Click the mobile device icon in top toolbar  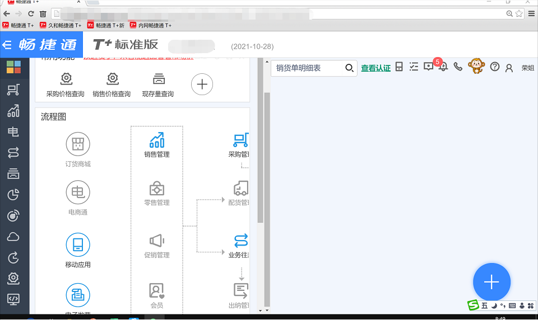(399, 67)
